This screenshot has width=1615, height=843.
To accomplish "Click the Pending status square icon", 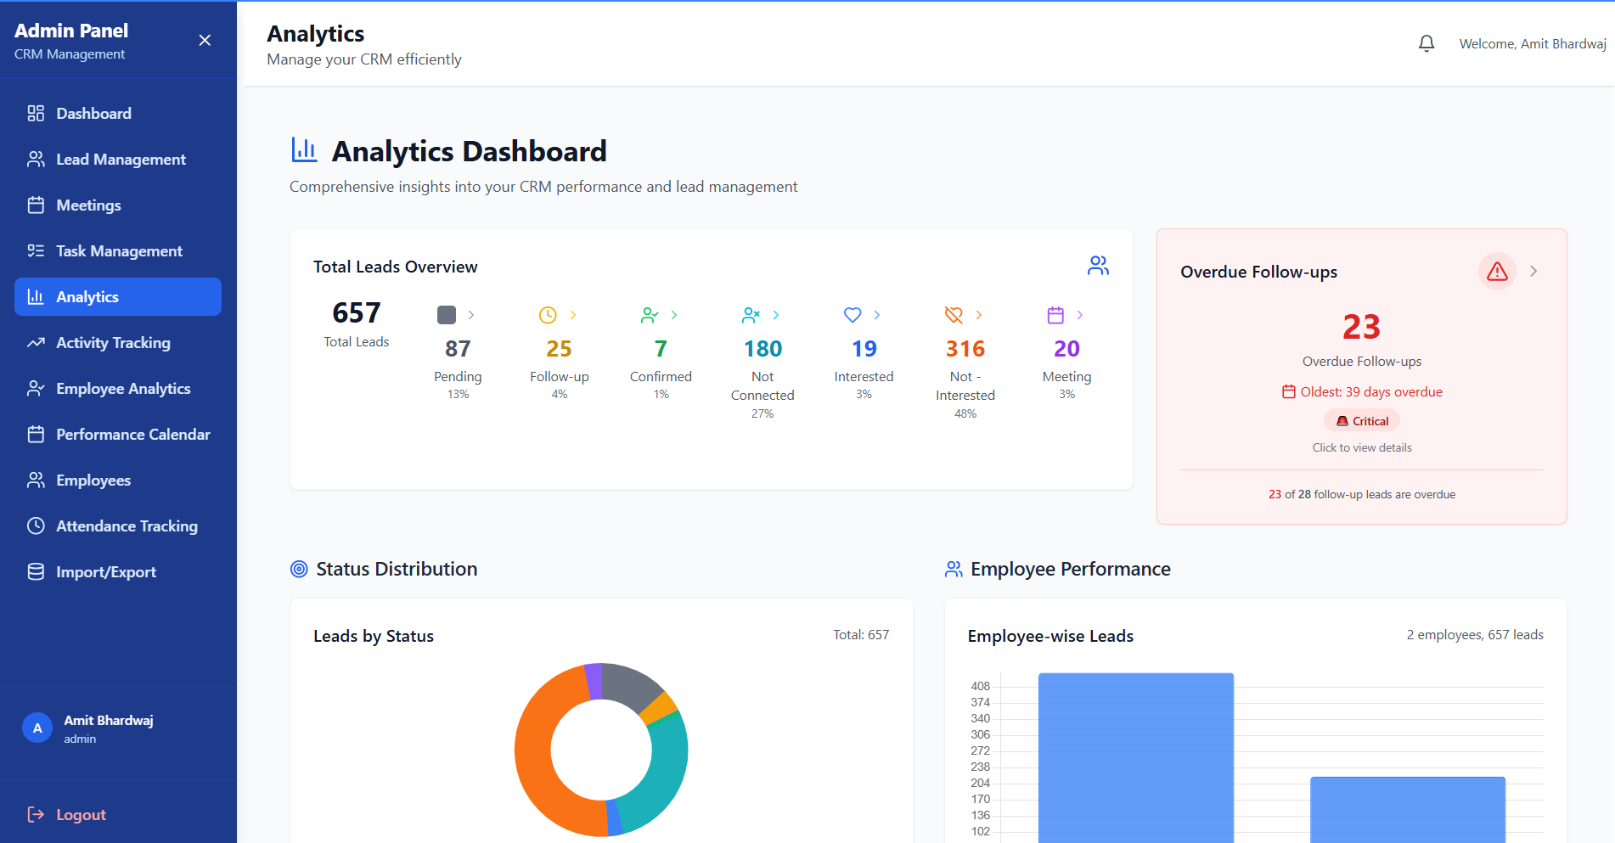I will coord(447,315).
